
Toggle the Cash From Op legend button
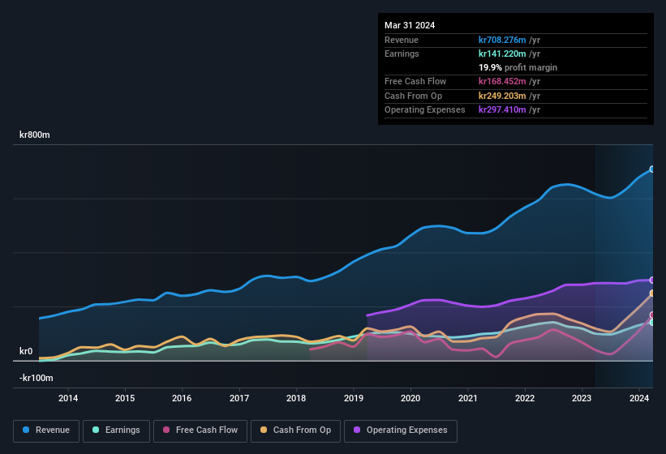click(x=295, y=430)
